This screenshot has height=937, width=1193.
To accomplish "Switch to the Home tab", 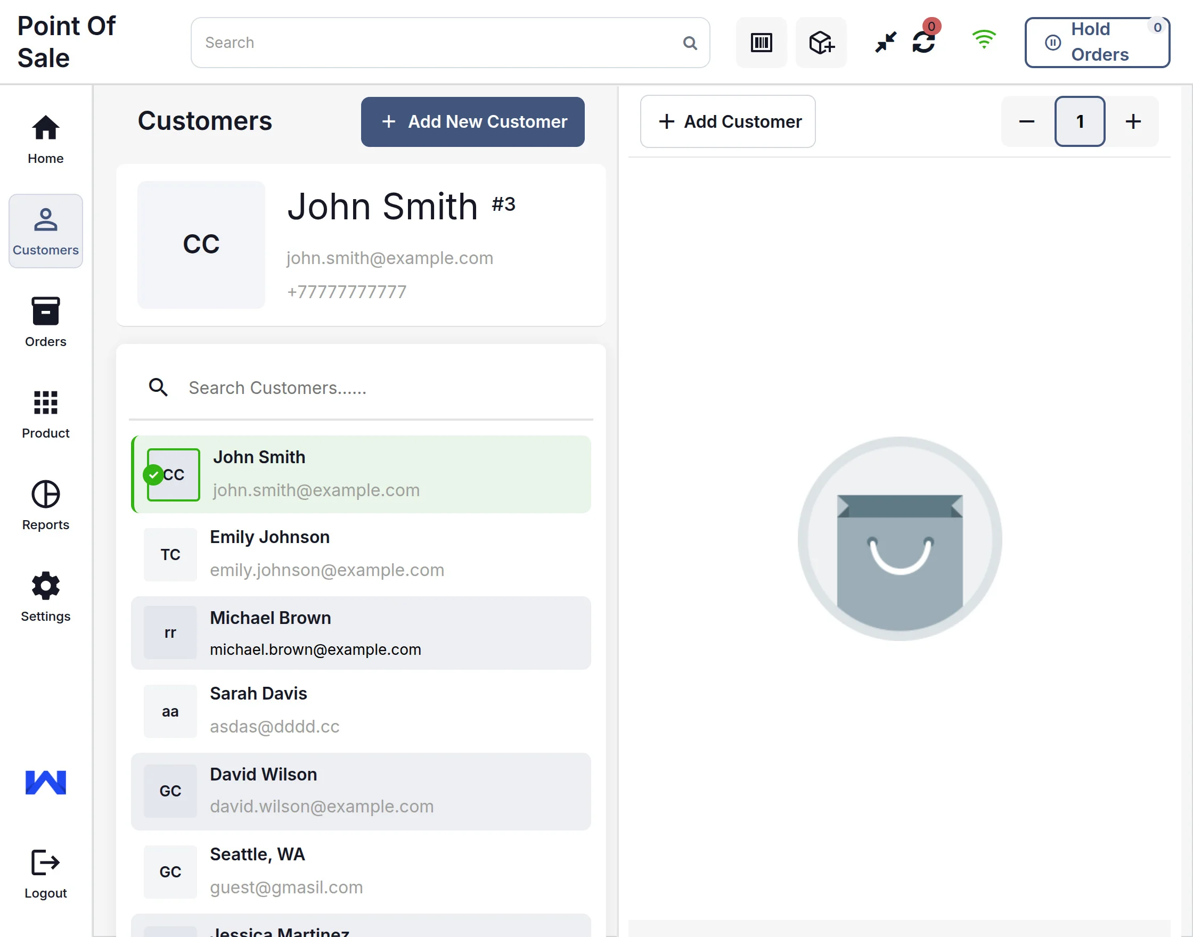I will coord(45,138).
